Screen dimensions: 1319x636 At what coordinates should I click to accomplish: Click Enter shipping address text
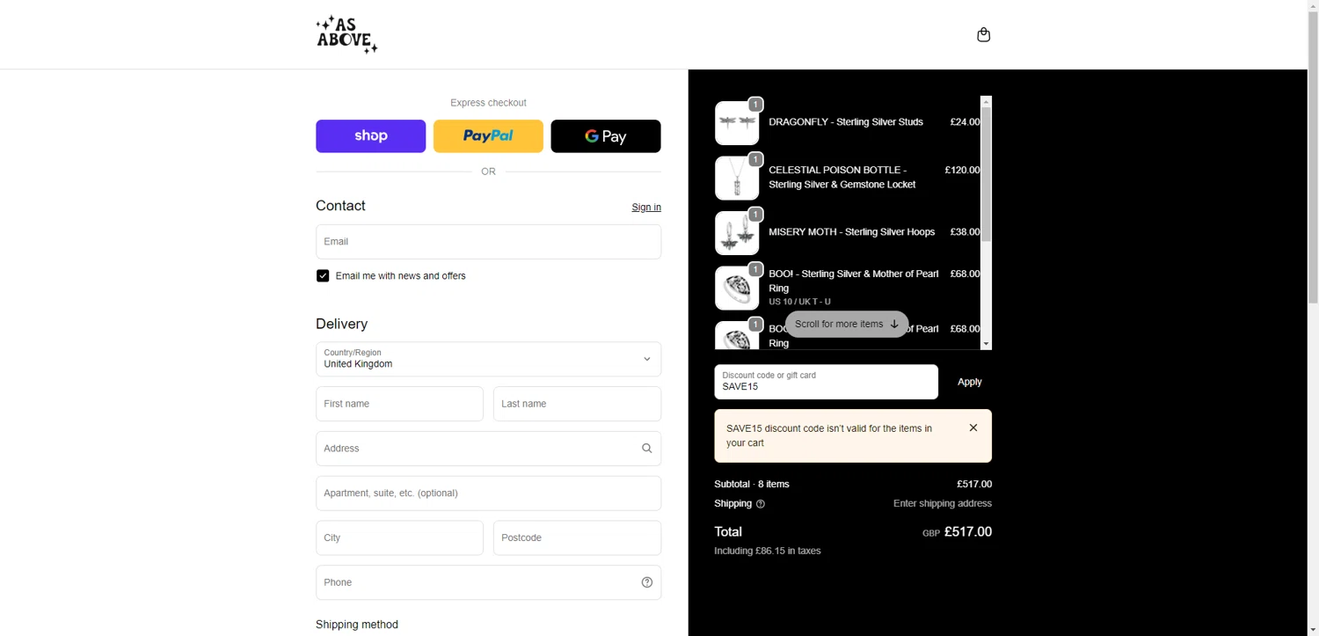(943, 504)
